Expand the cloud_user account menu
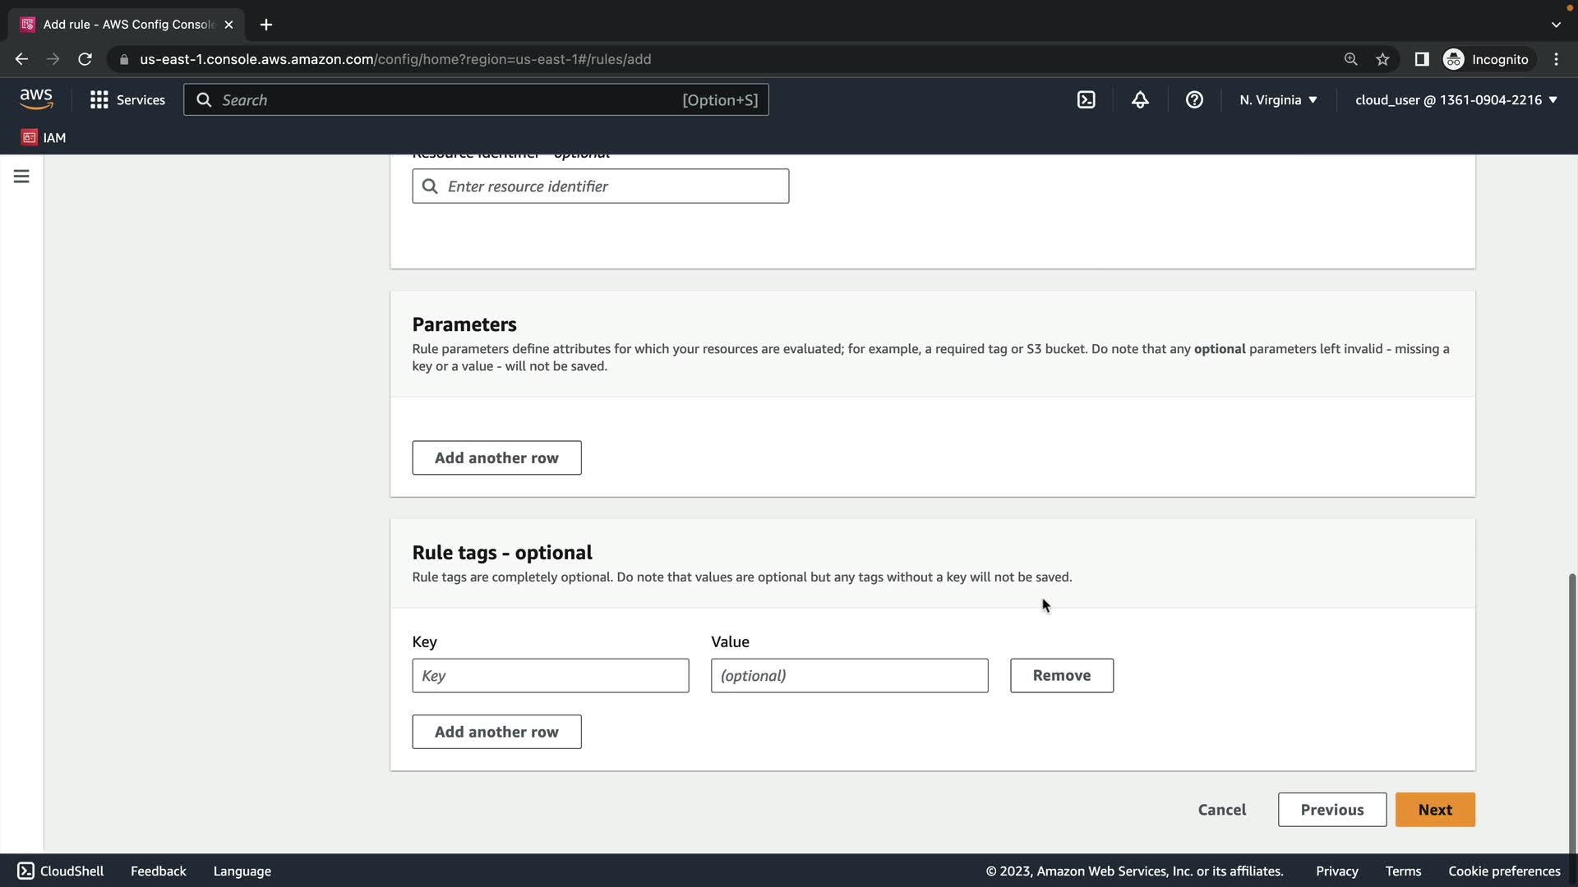The image size is (1578, 887). pos(1456,100)
